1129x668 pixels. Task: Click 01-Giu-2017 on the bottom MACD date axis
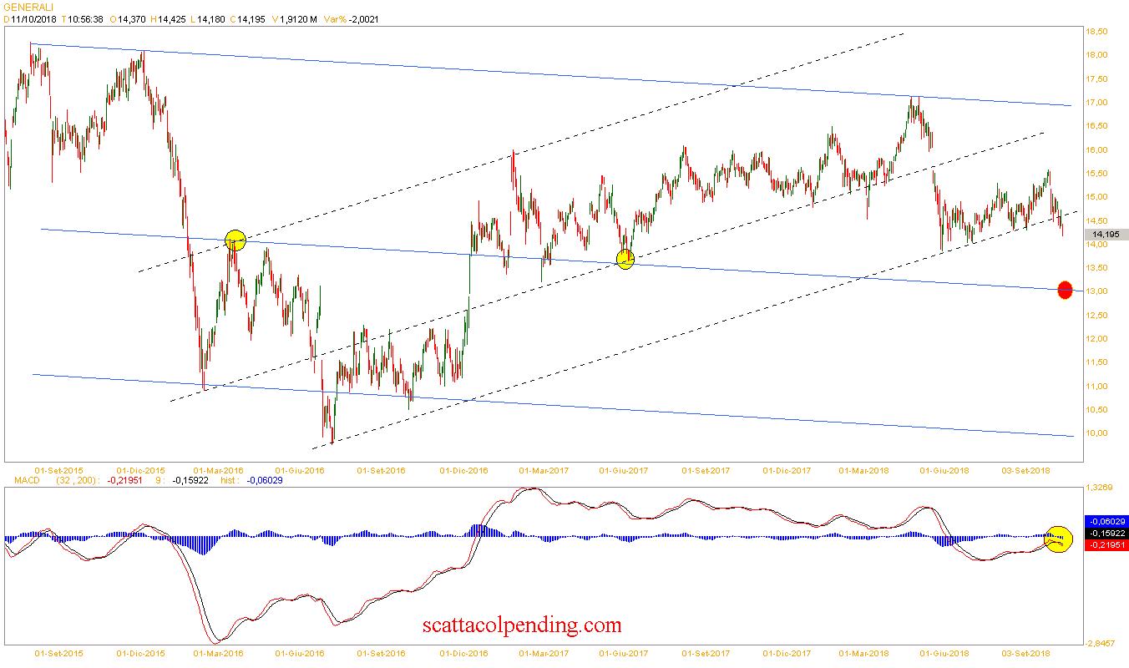tap(624, 652)
